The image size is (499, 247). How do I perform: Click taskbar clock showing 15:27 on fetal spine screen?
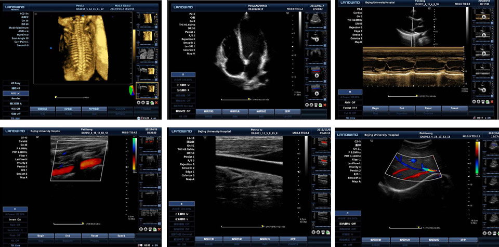[147, 118]
